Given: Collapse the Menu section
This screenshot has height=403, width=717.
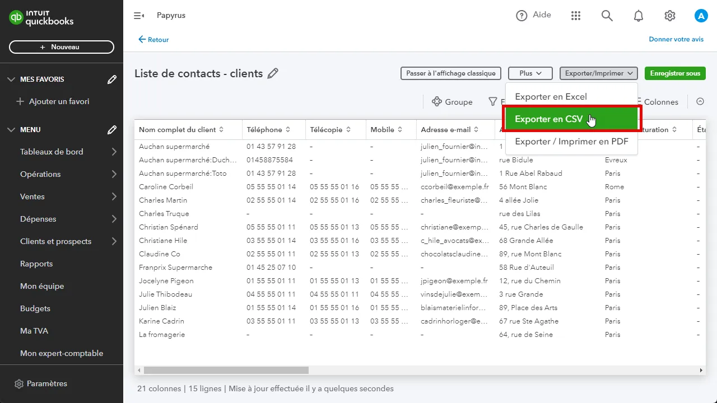Looking at the screenshot, I should (x=11, y=130).
